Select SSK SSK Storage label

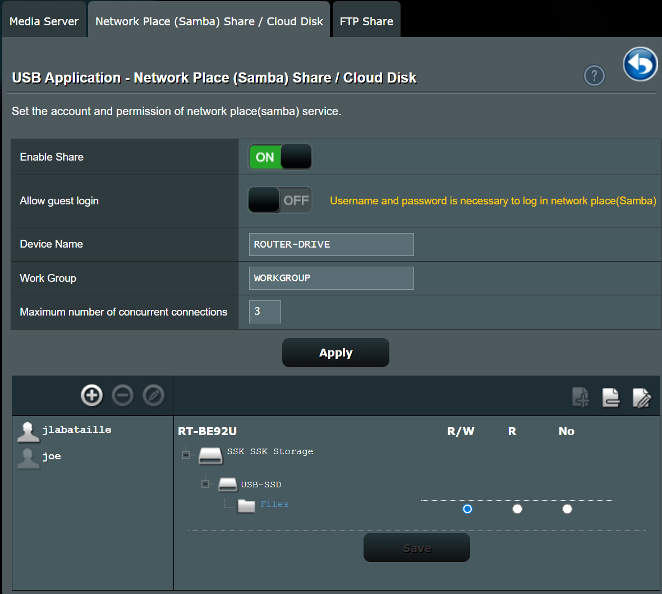[x=270, y=451]
